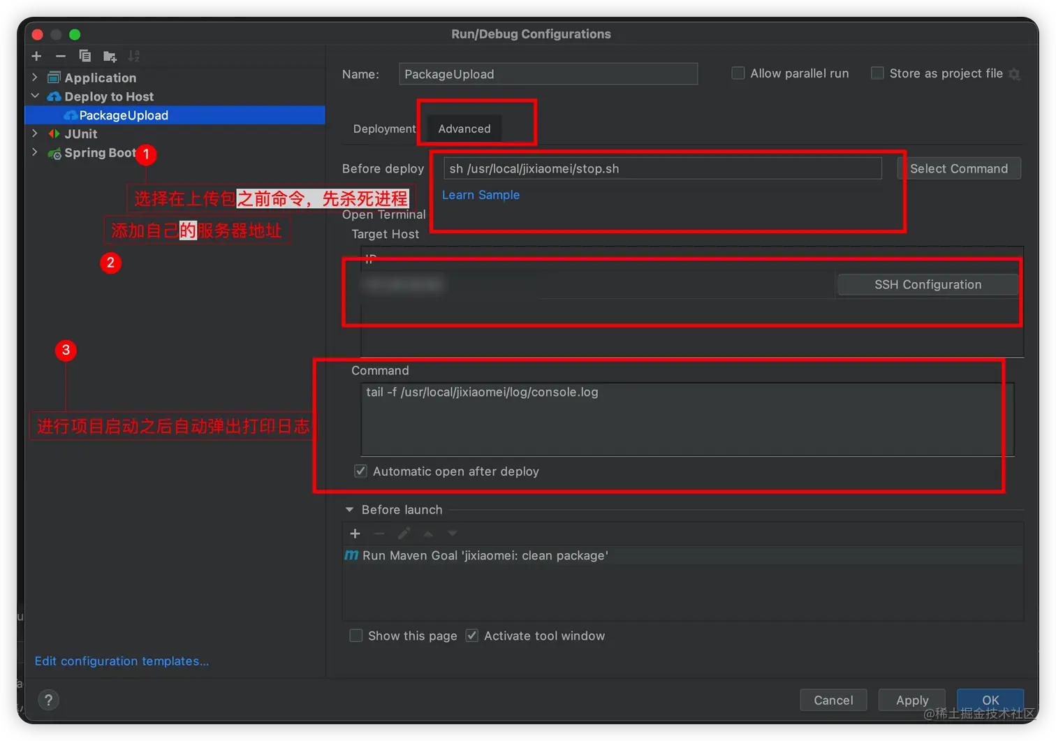This screenshot has height=741, width=1056.
Task: Open Edit configuration templates link
Action: click(x=122, y=661)
